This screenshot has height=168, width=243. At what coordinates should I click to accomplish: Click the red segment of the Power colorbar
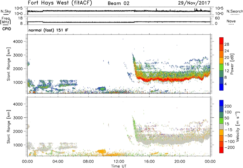[x=221, y=41]
